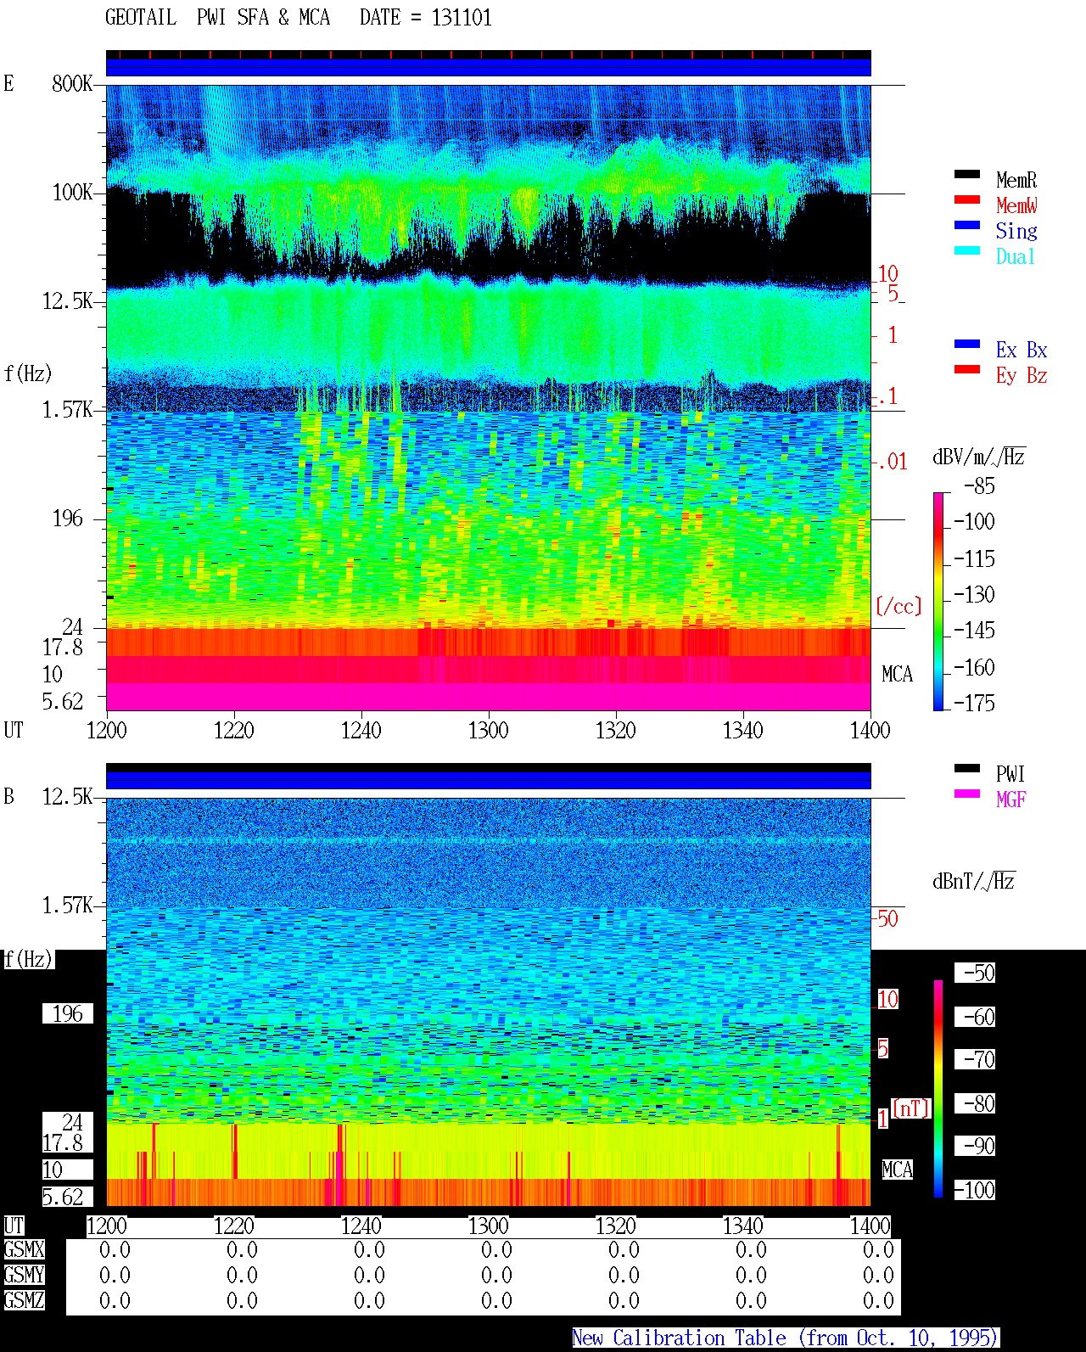Click the 1300 UT tick on E panel
The height and width of the screenshot is (1352, 1086).
click(x=488, y=730)
